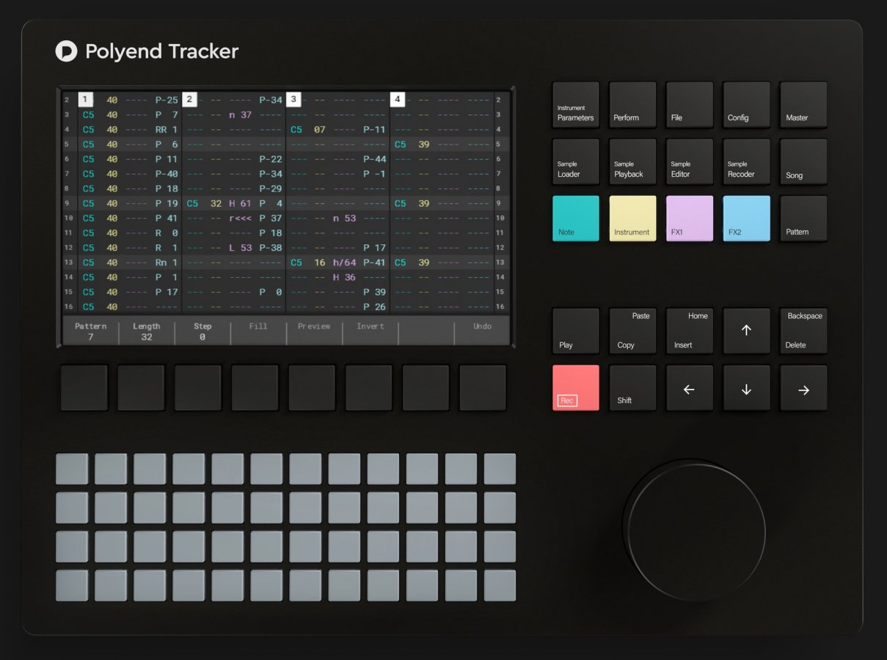
Task: Open the Sample Recorder
Action: [746, 161]
